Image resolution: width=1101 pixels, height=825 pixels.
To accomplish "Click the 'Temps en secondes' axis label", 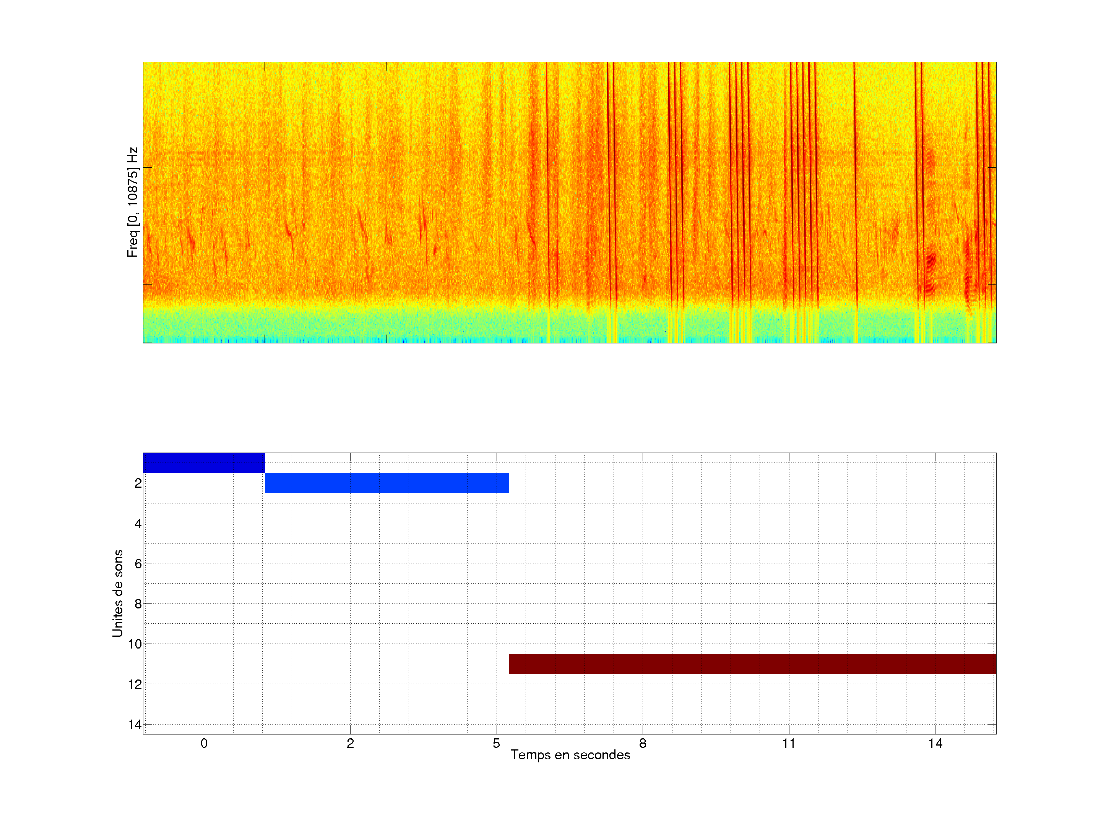I will pyautogui.click(x=570, y=755).
